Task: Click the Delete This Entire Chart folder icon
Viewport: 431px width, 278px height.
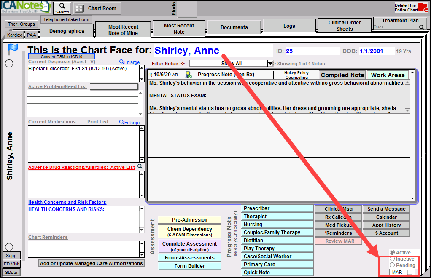Action: coord(423,8)
